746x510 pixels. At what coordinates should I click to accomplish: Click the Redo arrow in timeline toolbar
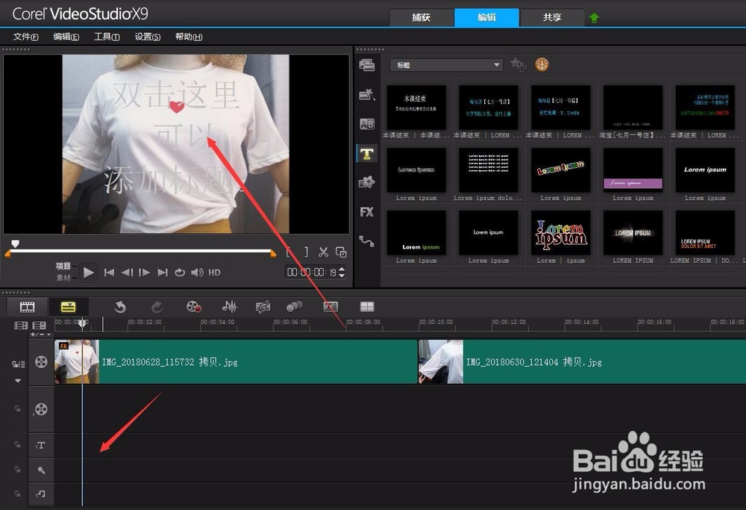[x=157, y=307]
